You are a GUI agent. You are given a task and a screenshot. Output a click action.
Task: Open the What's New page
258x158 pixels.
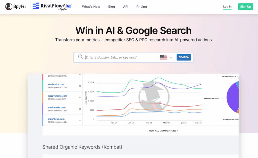click(91, 7)
